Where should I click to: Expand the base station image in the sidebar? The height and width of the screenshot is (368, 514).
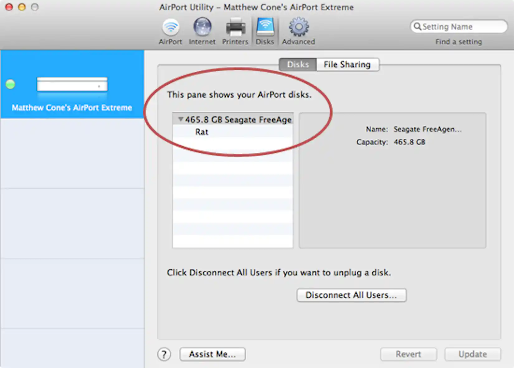click(x=72, y=84)
